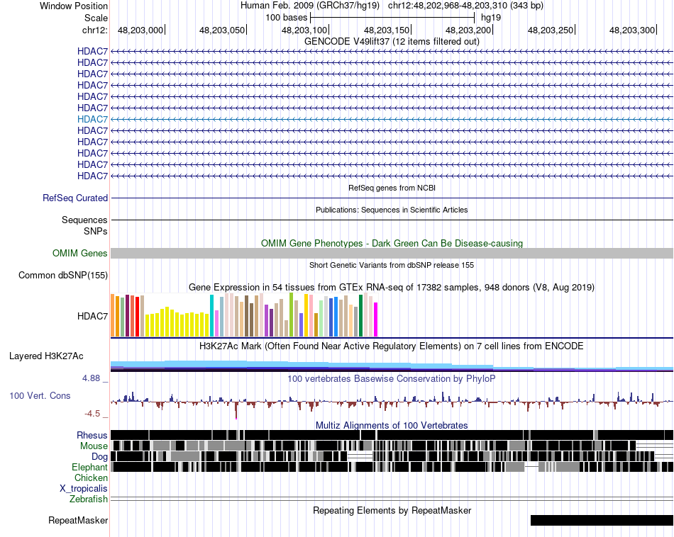Click the Dog alignment block row
Image resolution: width=674 pixels, height=537 pixels.
tap(392, 456)
